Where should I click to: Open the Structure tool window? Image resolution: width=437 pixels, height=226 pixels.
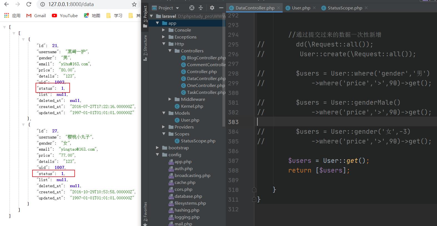pyautogui.click(x=145, y=48)
